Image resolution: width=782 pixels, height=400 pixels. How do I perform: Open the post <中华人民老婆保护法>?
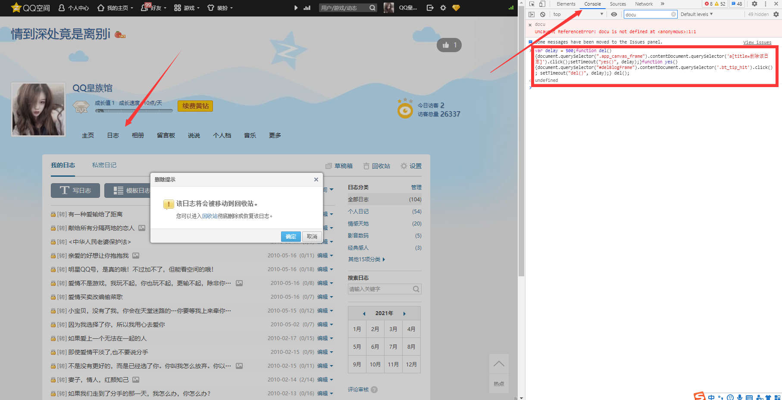point(100,242)
